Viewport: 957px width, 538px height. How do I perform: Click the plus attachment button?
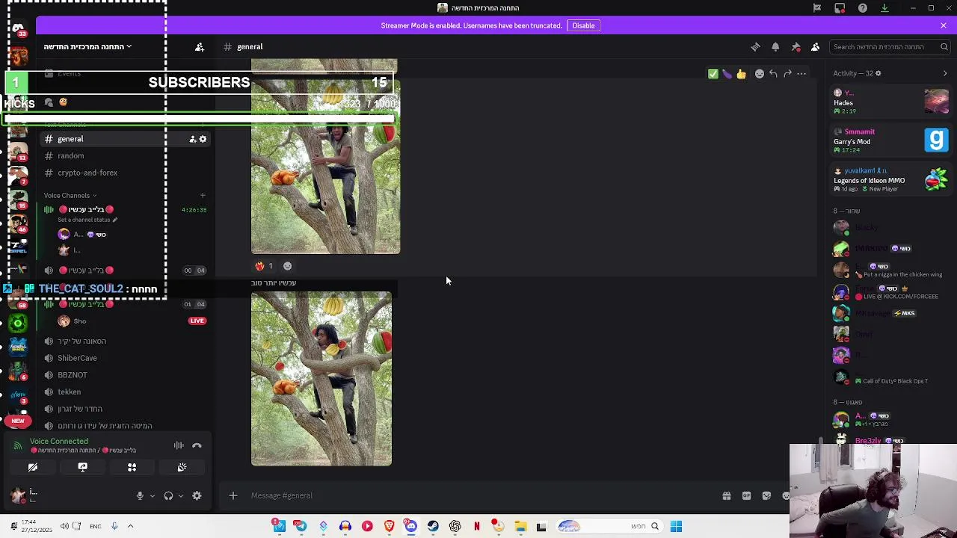[233, 495]
